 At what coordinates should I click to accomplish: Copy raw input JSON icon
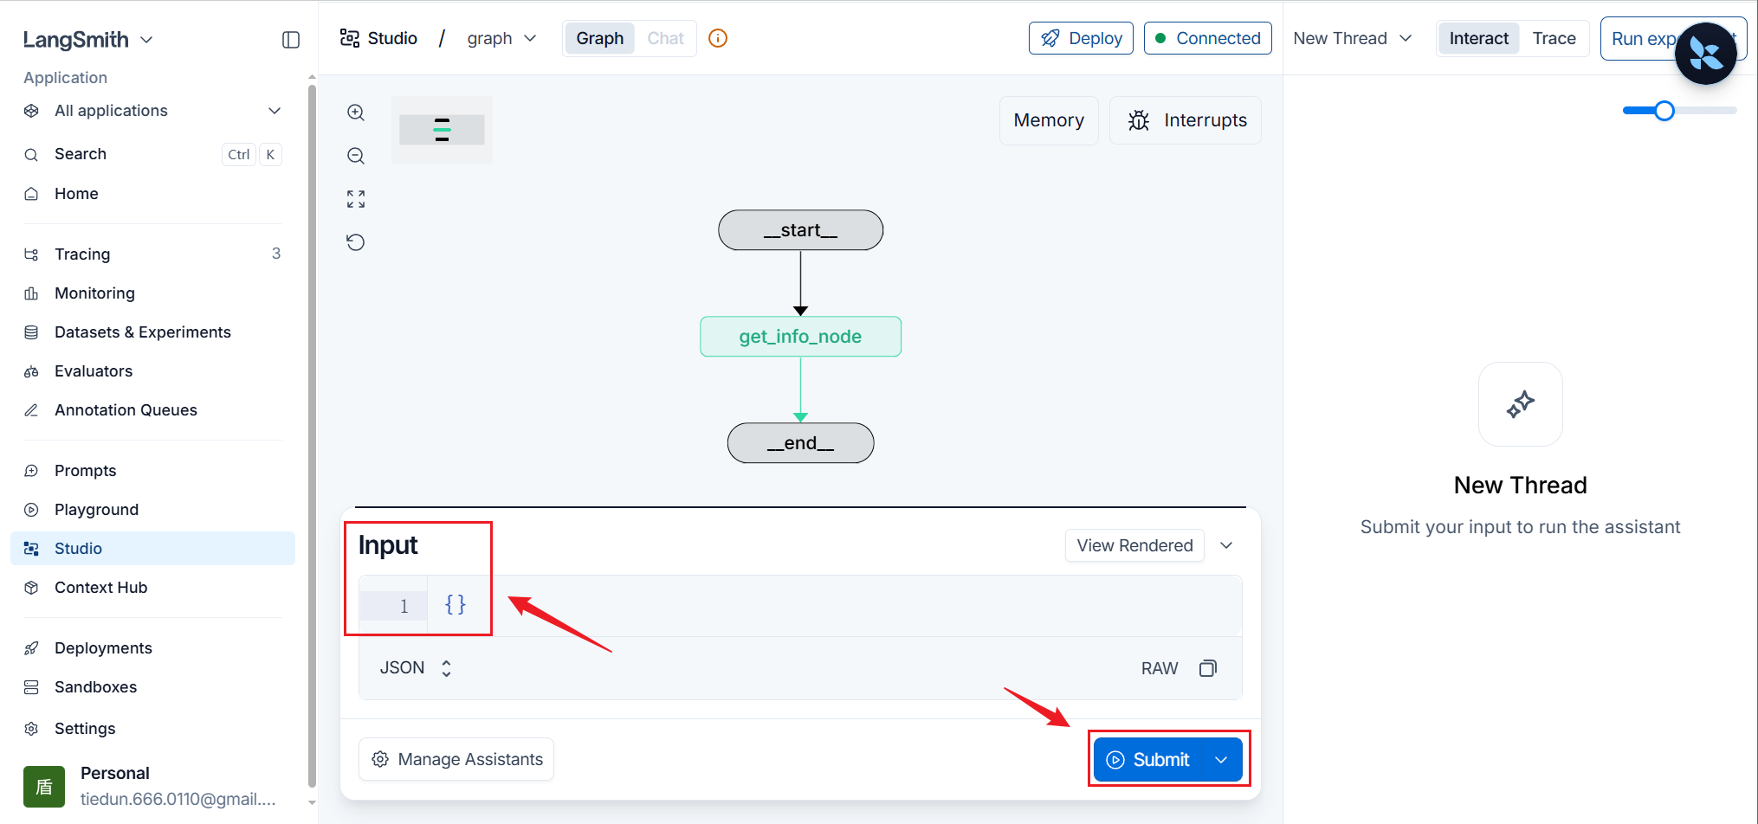pos(1208,668)
